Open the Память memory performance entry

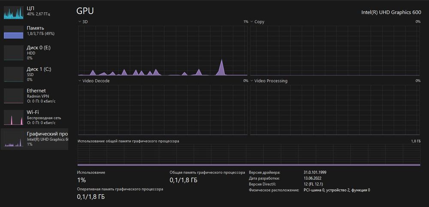click(34, 31)
